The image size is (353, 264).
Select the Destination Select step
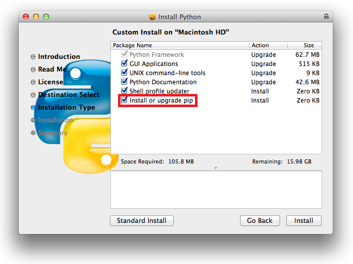click(x=65, y=94)
